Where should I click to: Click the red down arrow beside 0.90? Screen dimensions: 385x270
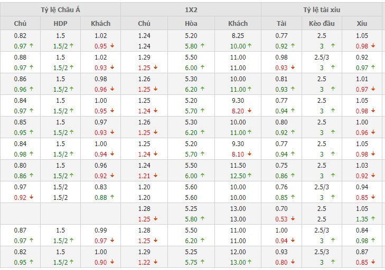coord(112,262)
